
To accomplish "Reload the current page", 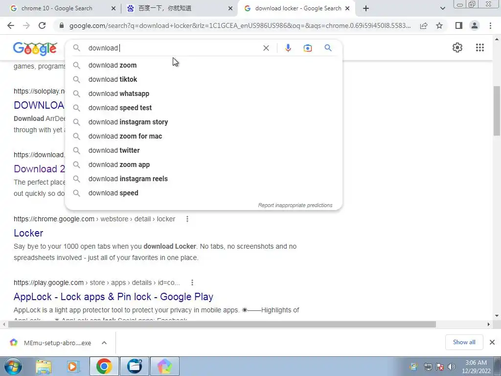I will tap(42, 25).
